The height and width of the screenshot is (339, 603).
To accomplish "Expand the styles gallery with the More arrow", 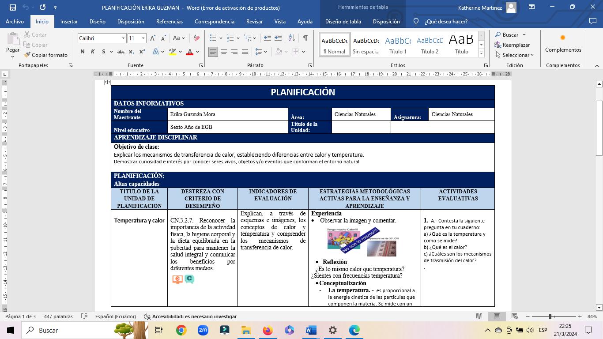I will click(x=481, y=53).
